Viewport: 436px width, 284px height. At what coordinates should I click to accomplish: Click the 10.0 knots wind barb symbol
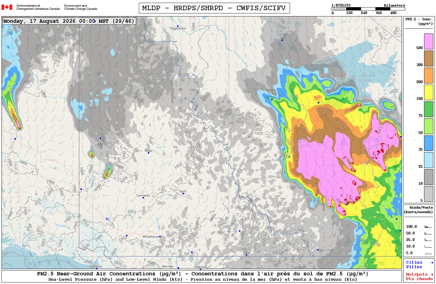pos(428,246)
